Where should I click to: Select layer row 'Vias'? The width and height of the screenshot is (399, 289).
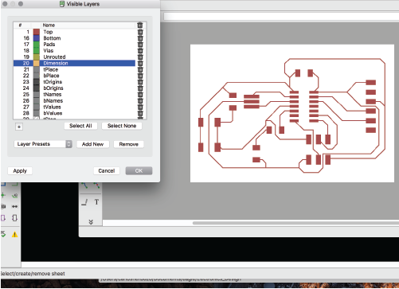(x=75, y=50)
